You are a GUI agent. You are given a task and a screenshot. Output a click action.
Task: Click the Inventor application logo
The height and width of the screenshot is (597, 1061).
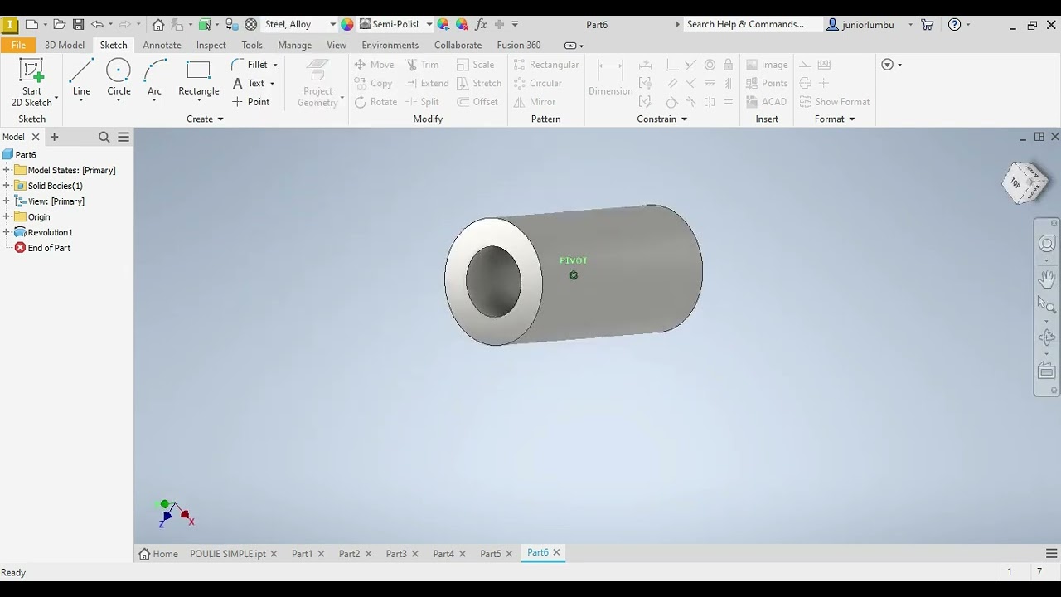click(x=9, y=24)
